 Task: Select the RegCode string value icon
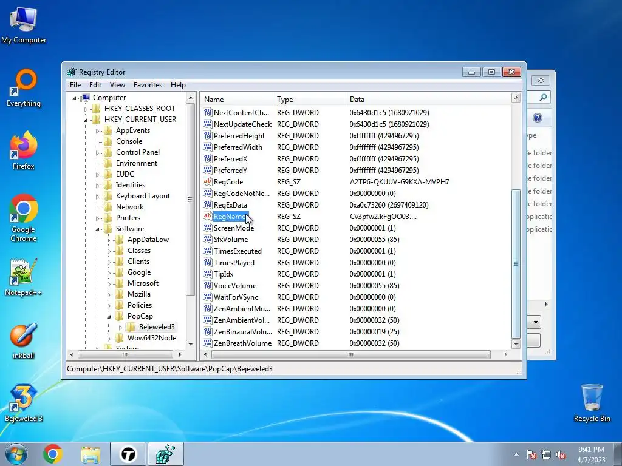(208, 181)
